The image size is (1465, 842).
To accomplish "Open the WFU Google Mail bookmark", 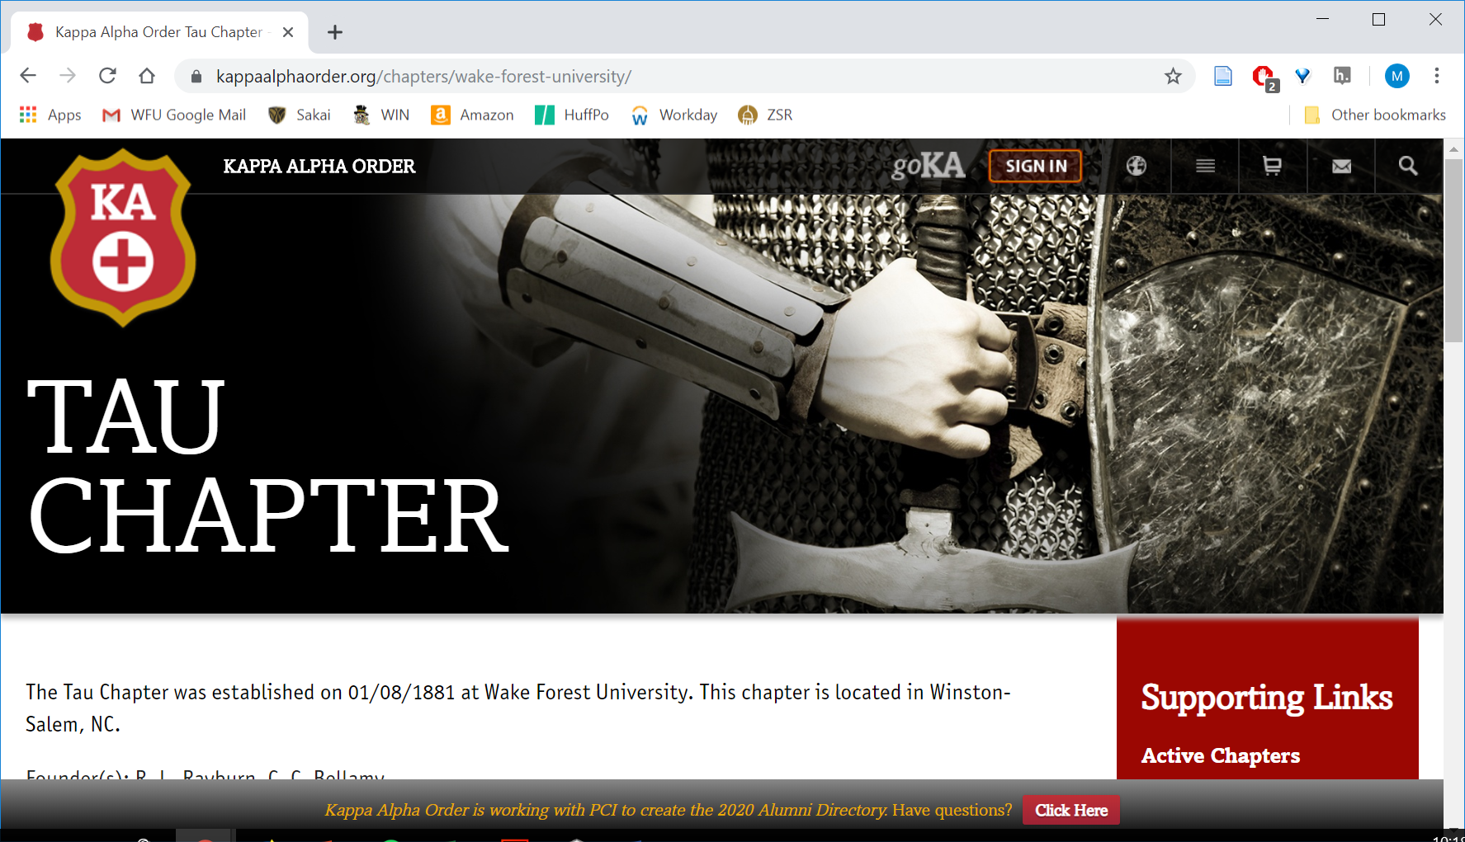I will coord(174,115).
